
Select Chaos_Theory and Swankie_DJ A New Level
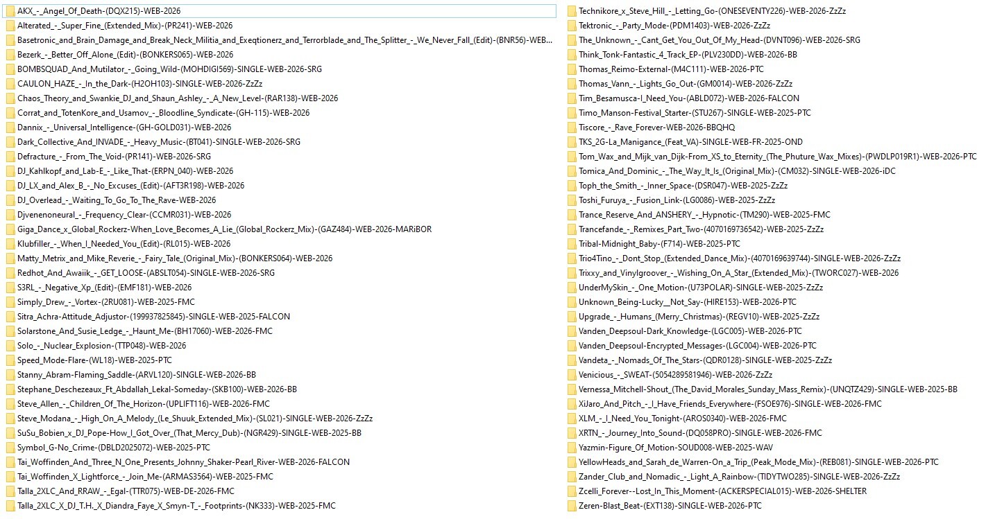click(x=178, y=98)
